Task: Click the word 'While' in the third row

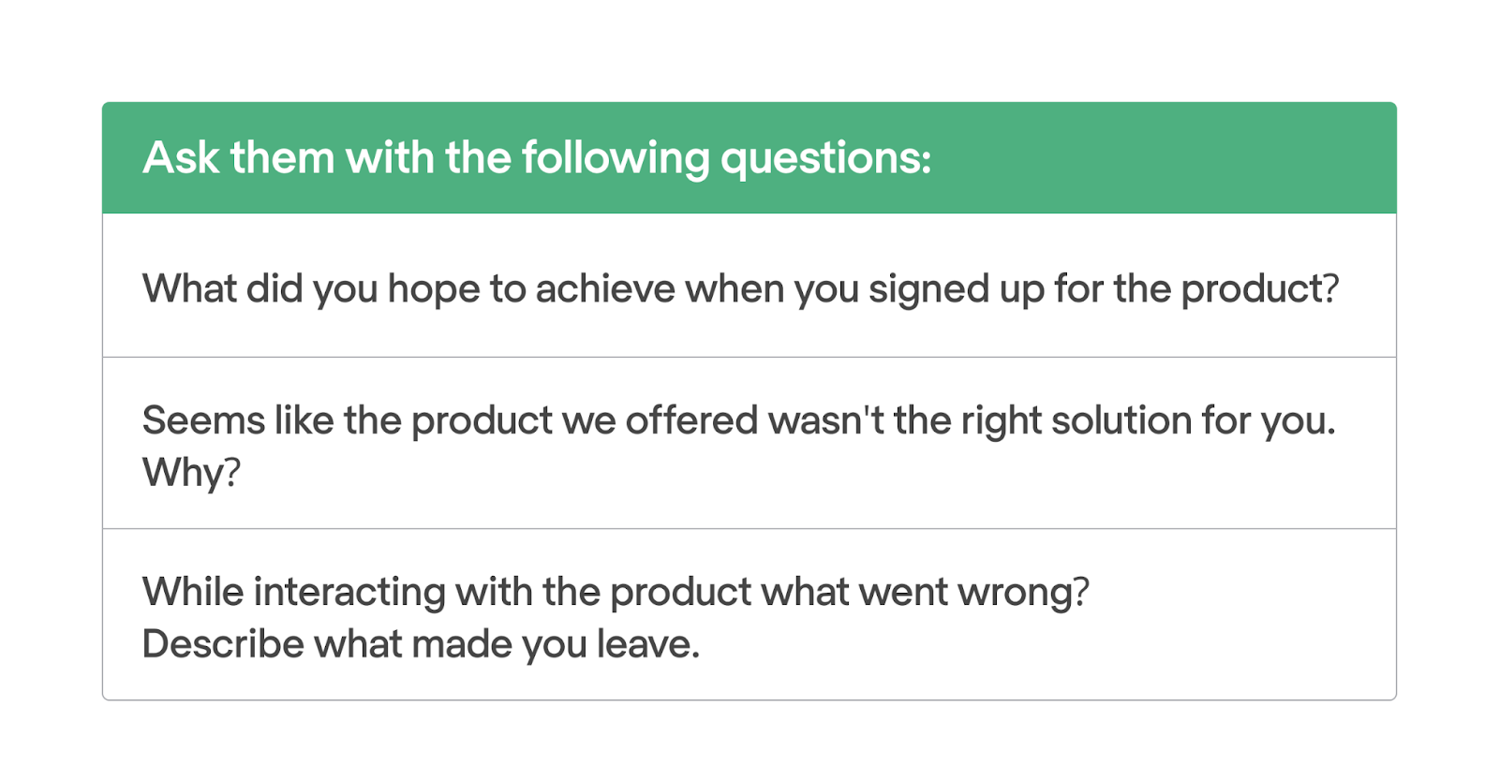Action: 193,592
